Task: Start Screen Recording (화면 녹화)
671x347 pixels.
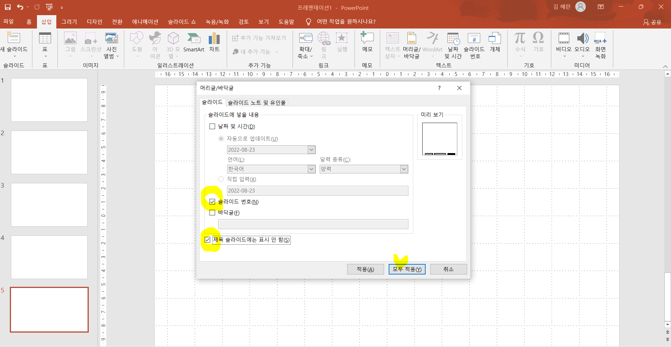Action: 601,45
